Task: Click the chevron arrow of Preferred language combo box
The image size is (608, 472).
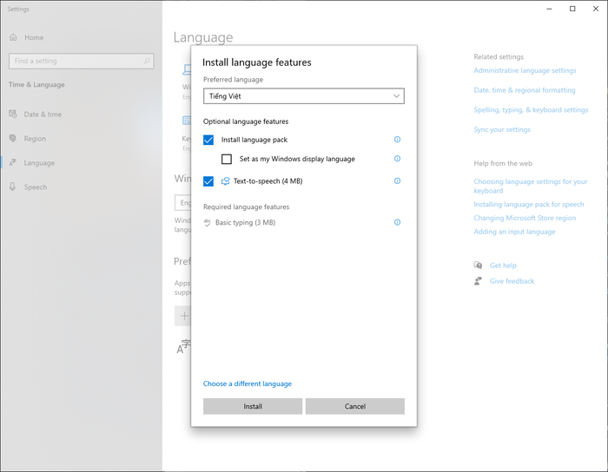Action: click(396, 96)
